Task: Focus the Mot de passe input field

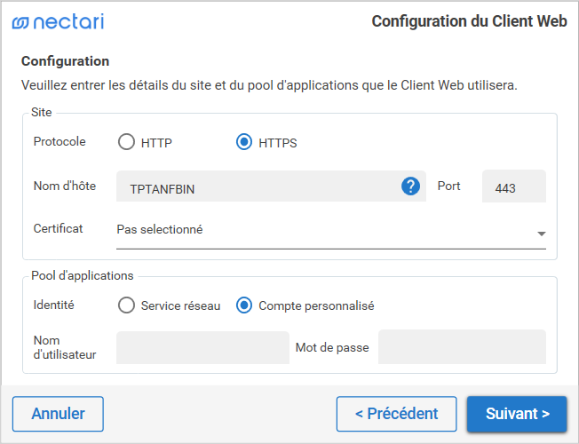Action: [462, 347]
